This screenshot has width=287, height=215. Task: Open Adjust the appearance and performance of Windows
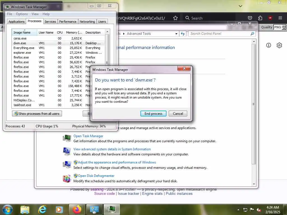pyautogui.click(x=117, y=162)
